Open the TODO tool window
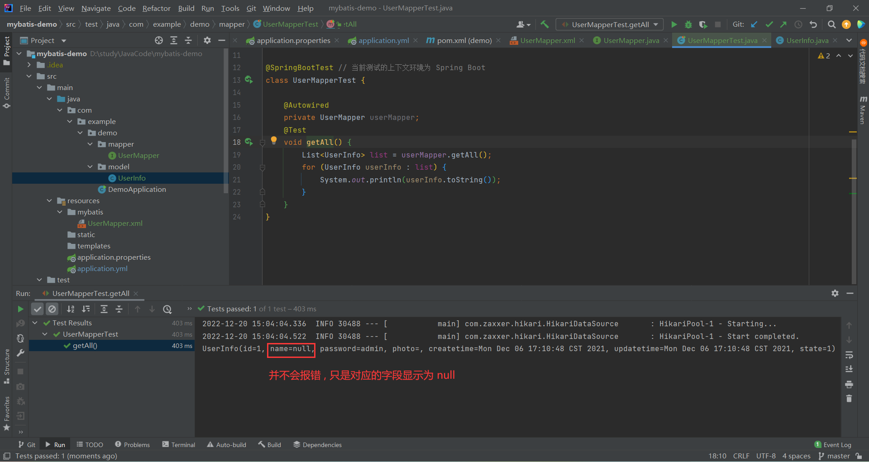Screen dimensions: 869x462 point(90,445)
